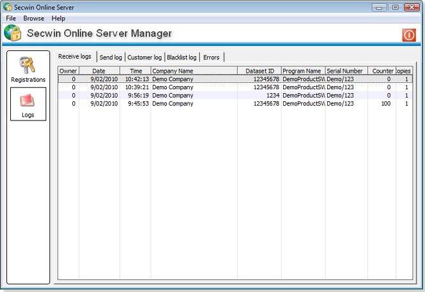Image resolution: width=425 pixels, height=292 pixels.
Task: Open the Browse menu
Action: pyautogui.click(x=34, y=18)
